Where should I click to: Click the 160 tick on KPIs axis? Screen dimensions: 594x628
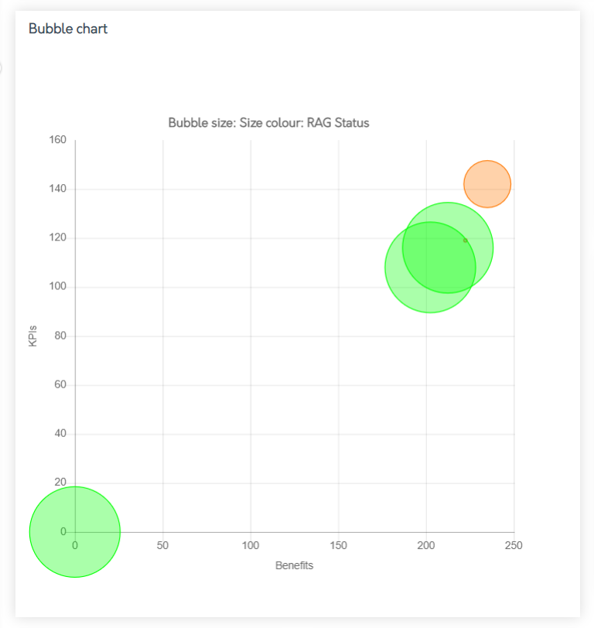tap(58, 140)
